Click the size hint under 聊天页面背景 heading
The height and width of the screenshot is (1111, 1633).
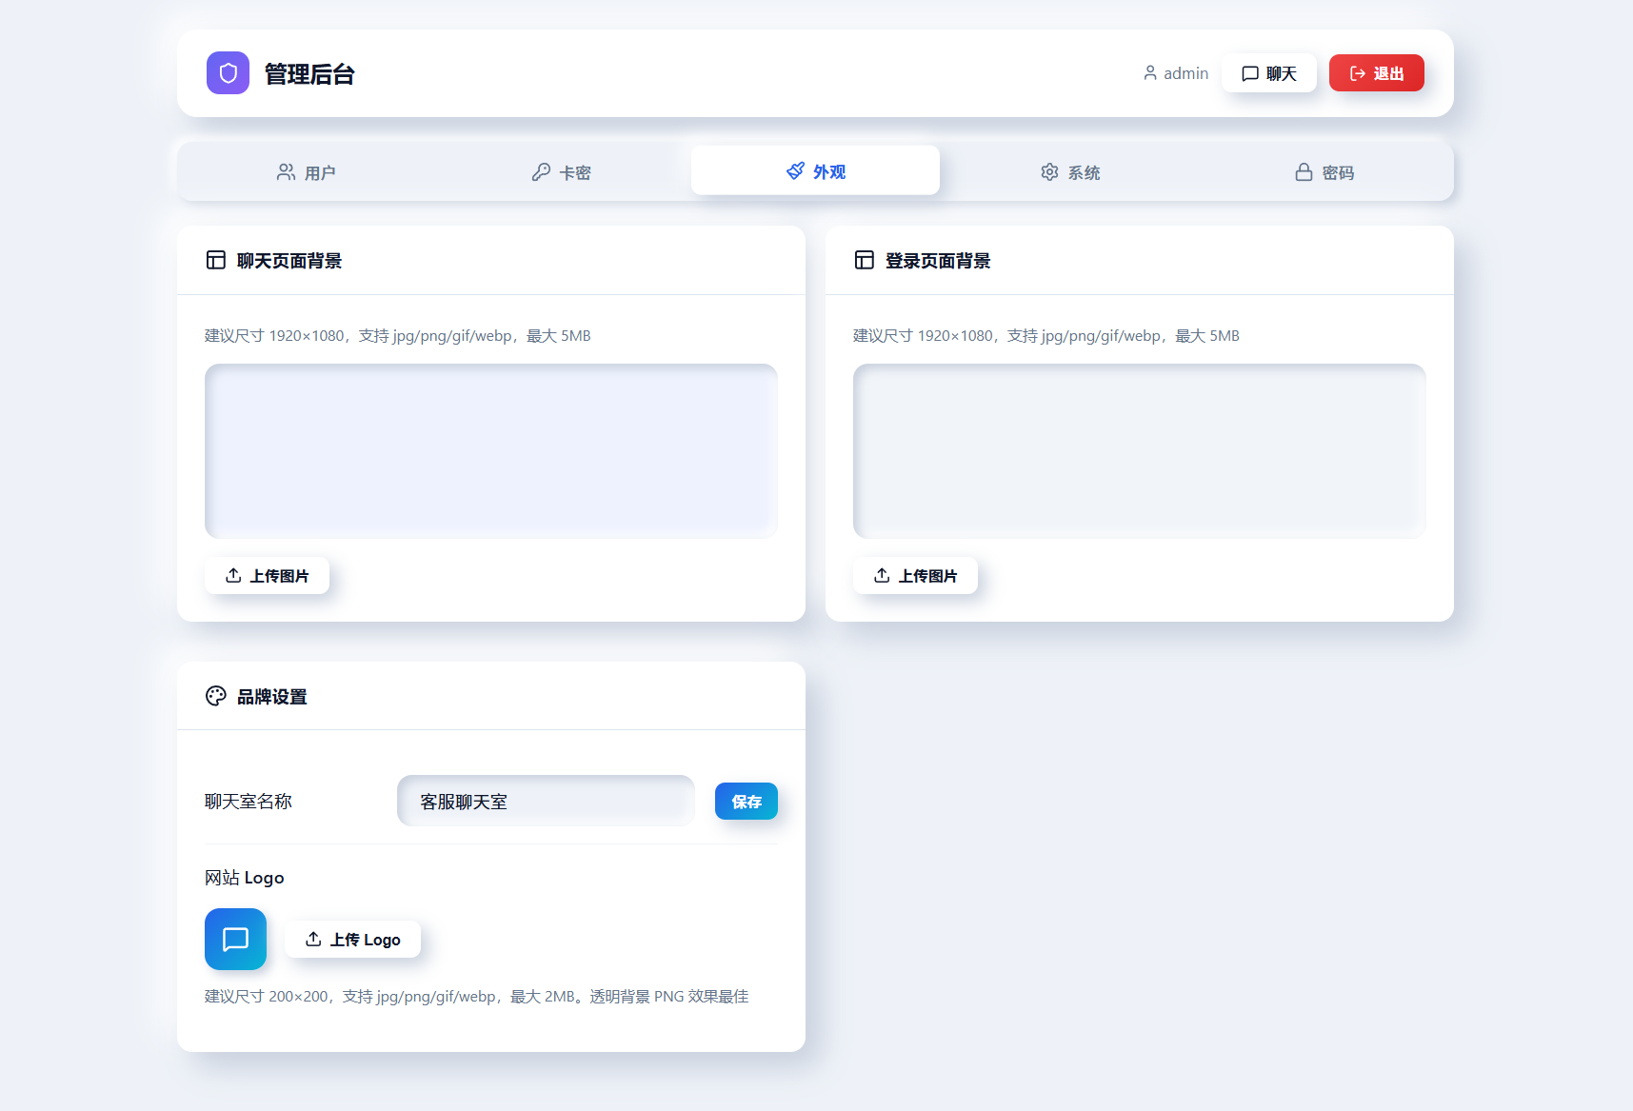click(398, 336)
